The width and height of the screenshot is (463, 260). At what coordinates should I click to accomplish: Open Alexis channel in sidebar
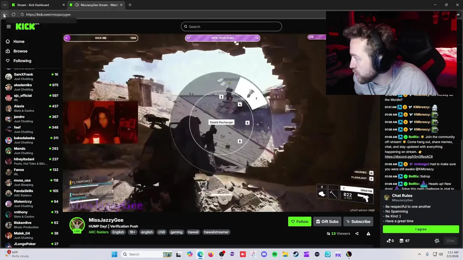(x=32, y=108)
